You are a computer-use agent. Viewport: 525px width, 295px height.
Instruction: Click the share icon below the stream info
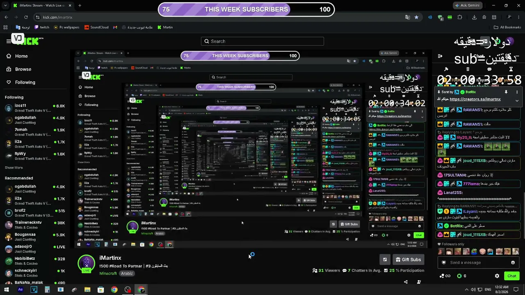406,282
